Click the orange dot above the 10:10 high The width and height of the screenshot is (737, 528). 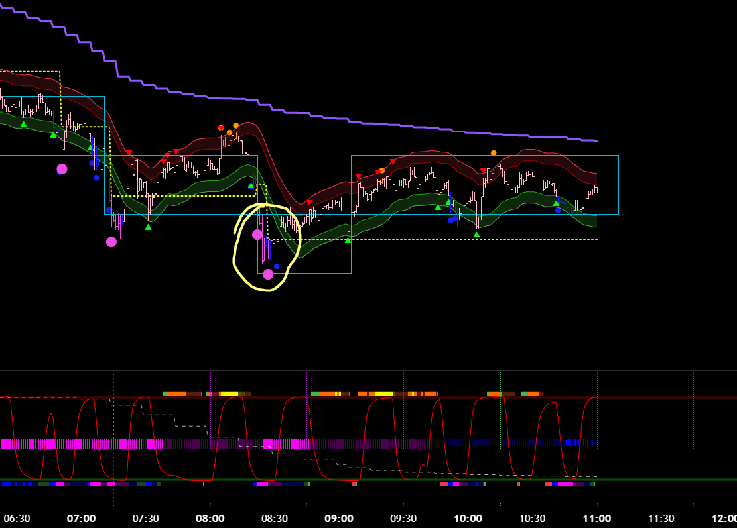point(493,153)
